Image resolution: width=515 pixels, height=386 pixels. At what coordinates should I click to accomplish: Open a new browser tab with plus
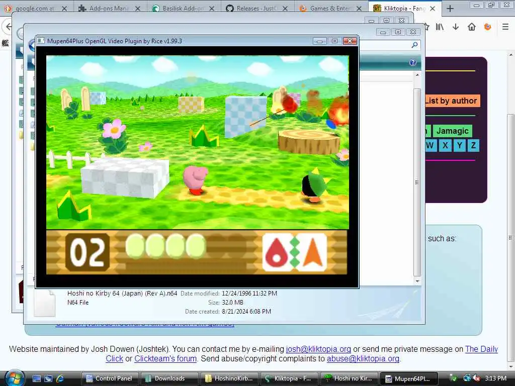(x=450, y=9)
